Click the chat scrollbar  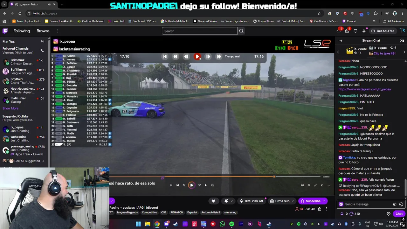coord(405,188)
